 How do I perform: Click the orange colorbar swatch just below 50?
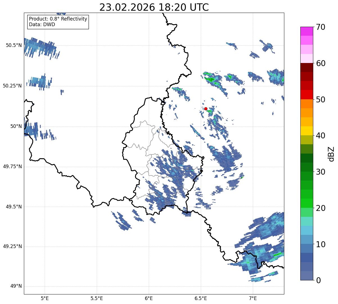(x=307, y=104)
